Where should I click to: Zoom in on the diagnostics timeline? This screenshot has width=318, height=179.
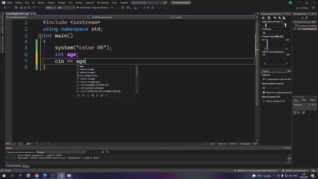point(275,18)
